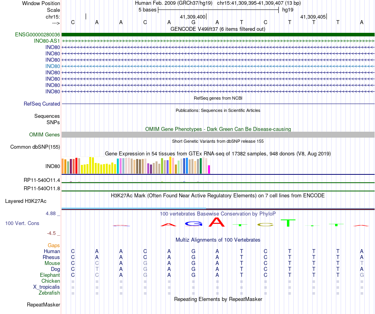The width and height of the screenshot is (375, 314).
Task: Click the SNPs track label
Action: 53,122
